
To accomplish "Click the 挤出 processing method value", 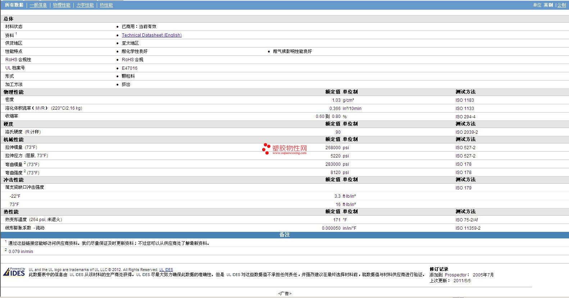I will pos(126,84).
